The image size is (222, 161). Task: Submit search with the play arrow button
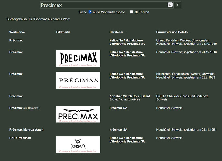177,5
